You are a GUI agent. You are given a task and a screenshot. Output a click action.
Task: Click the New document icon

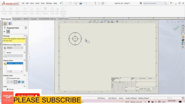(x=66, y=3)
